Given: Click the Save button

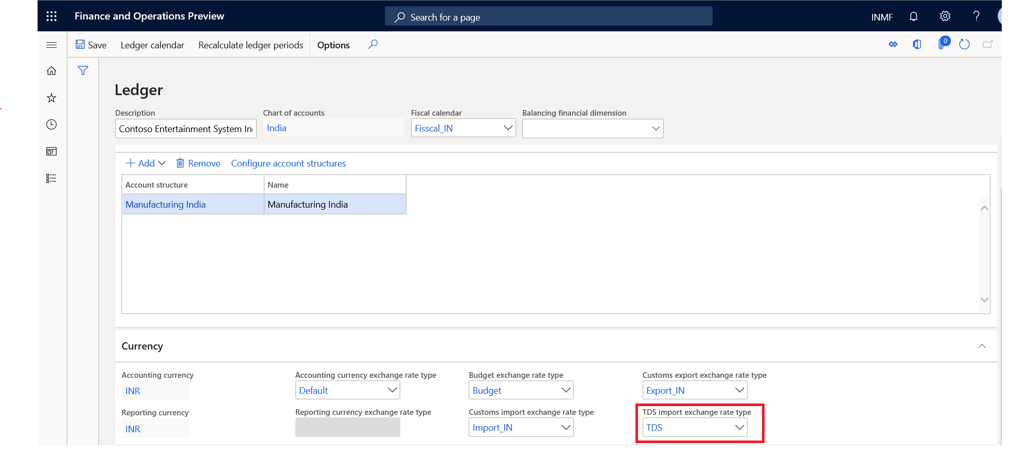Looking at the screenshot, I should (x=91, y=45).
